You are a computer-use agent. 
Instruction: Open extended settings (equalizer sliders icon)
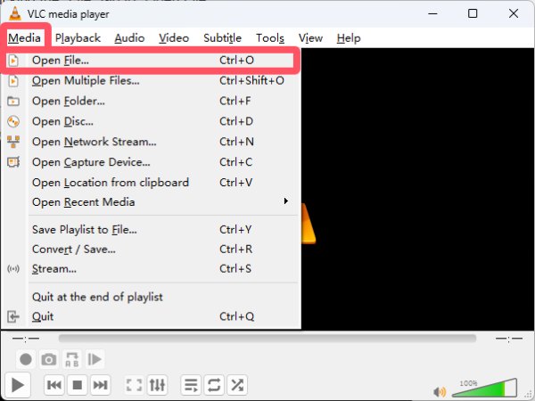coord(157,385)
